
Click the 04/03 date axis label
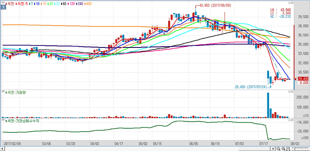click(95, 144)
